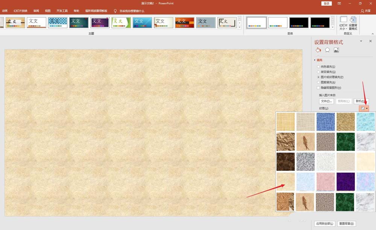Open the Fill paint bucket tab
The height and width of the screenshot is (230, 376).
[x=318, y=50]
